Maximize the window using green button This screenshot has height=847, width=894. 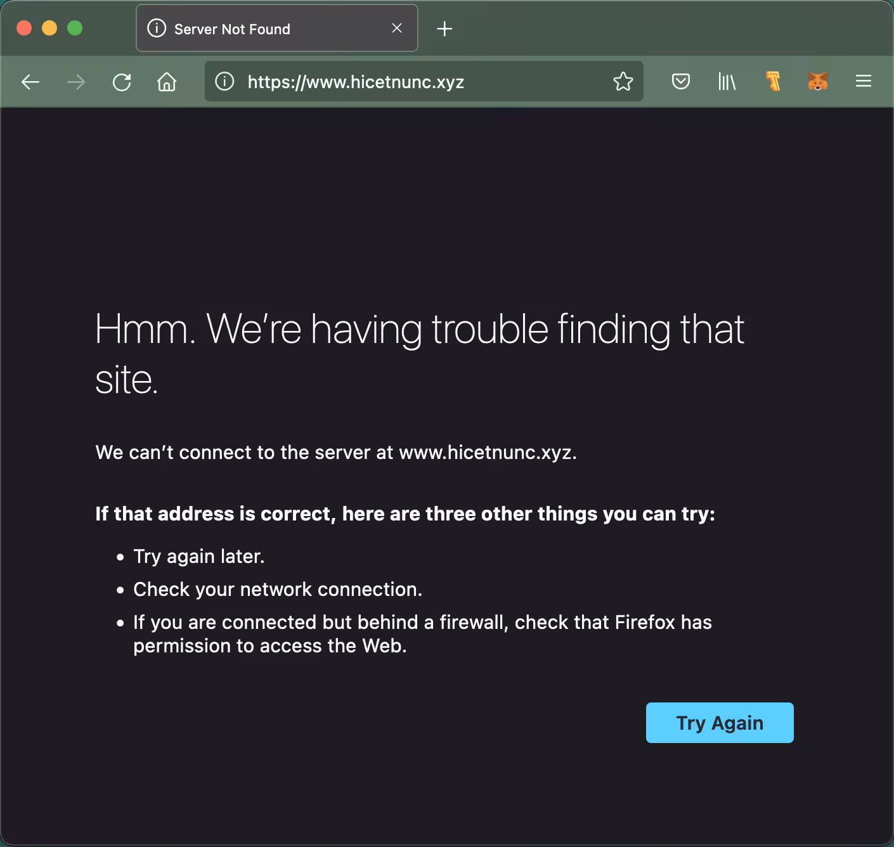(75, 28)
